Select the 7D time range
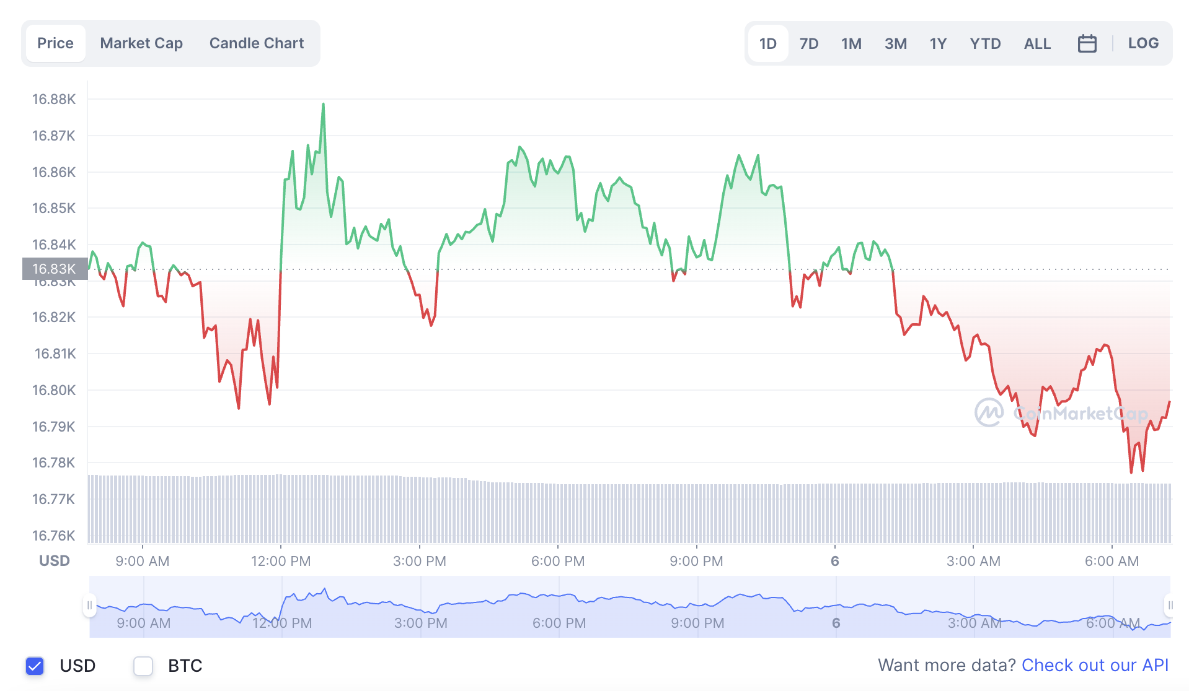The height and width of the screenshot is (691, 1189). [x=808, y=43]
